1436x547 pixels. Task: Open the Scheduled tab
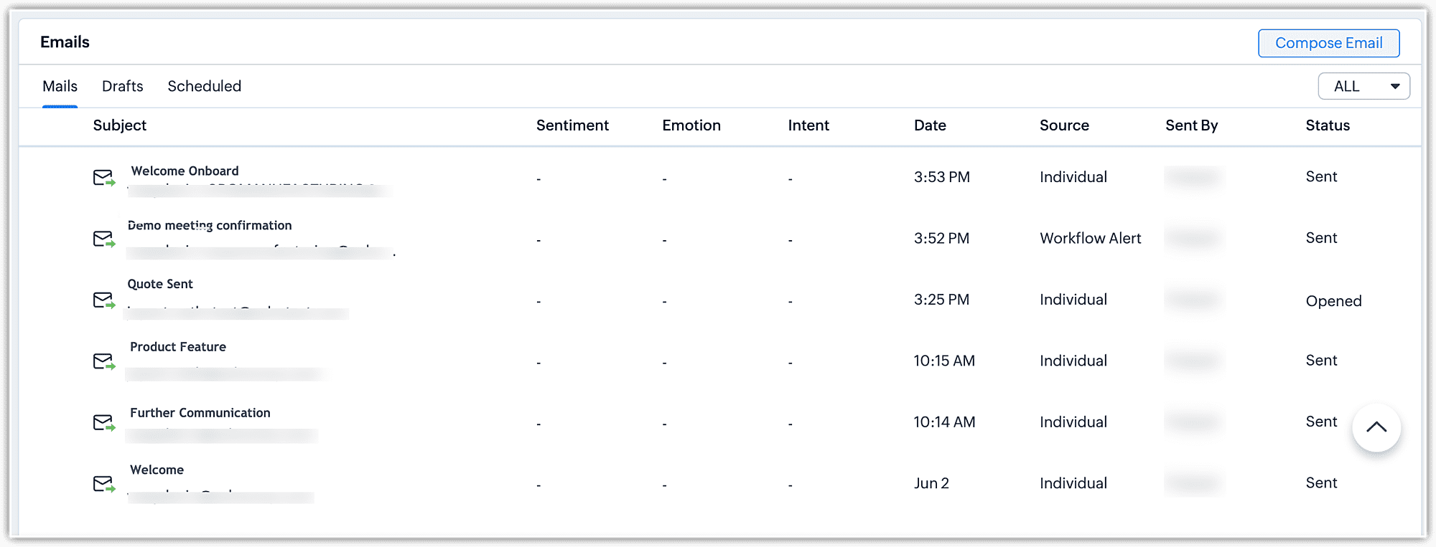pyautogui.click(x=204, y=87)
